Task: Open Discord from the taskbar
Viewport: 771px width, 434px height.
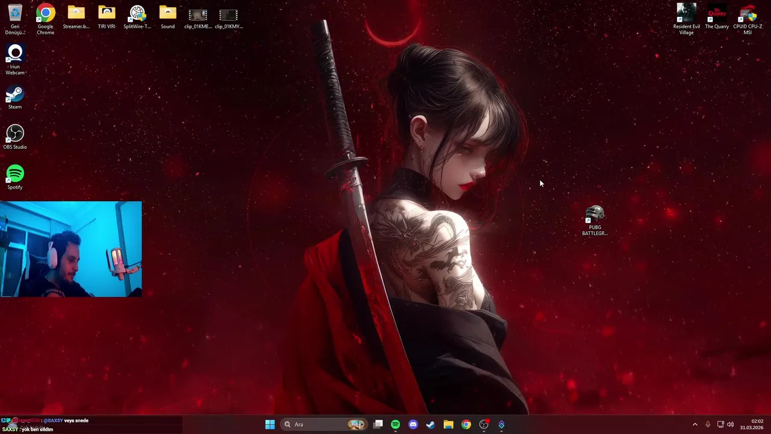Action: pos(413,424)
